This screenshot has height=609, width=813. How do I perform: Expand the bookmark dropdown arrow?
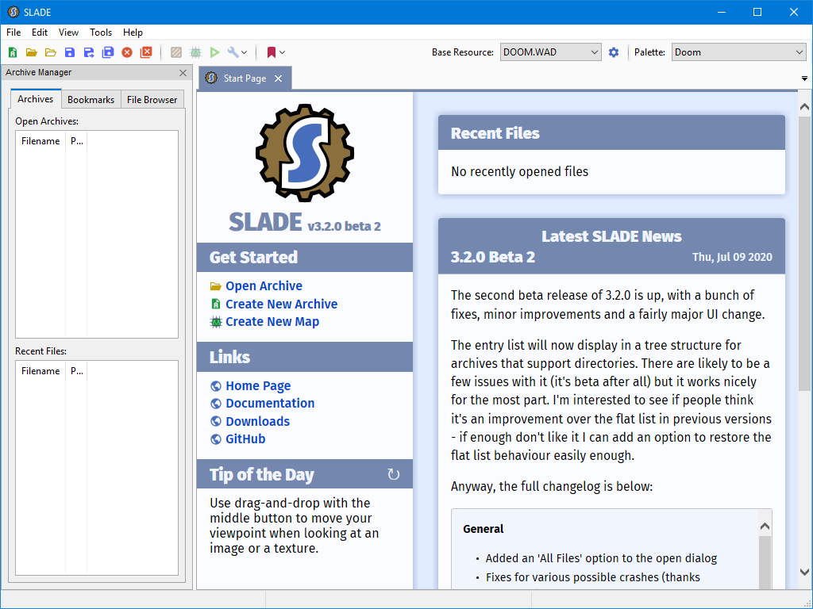(283, 52)
